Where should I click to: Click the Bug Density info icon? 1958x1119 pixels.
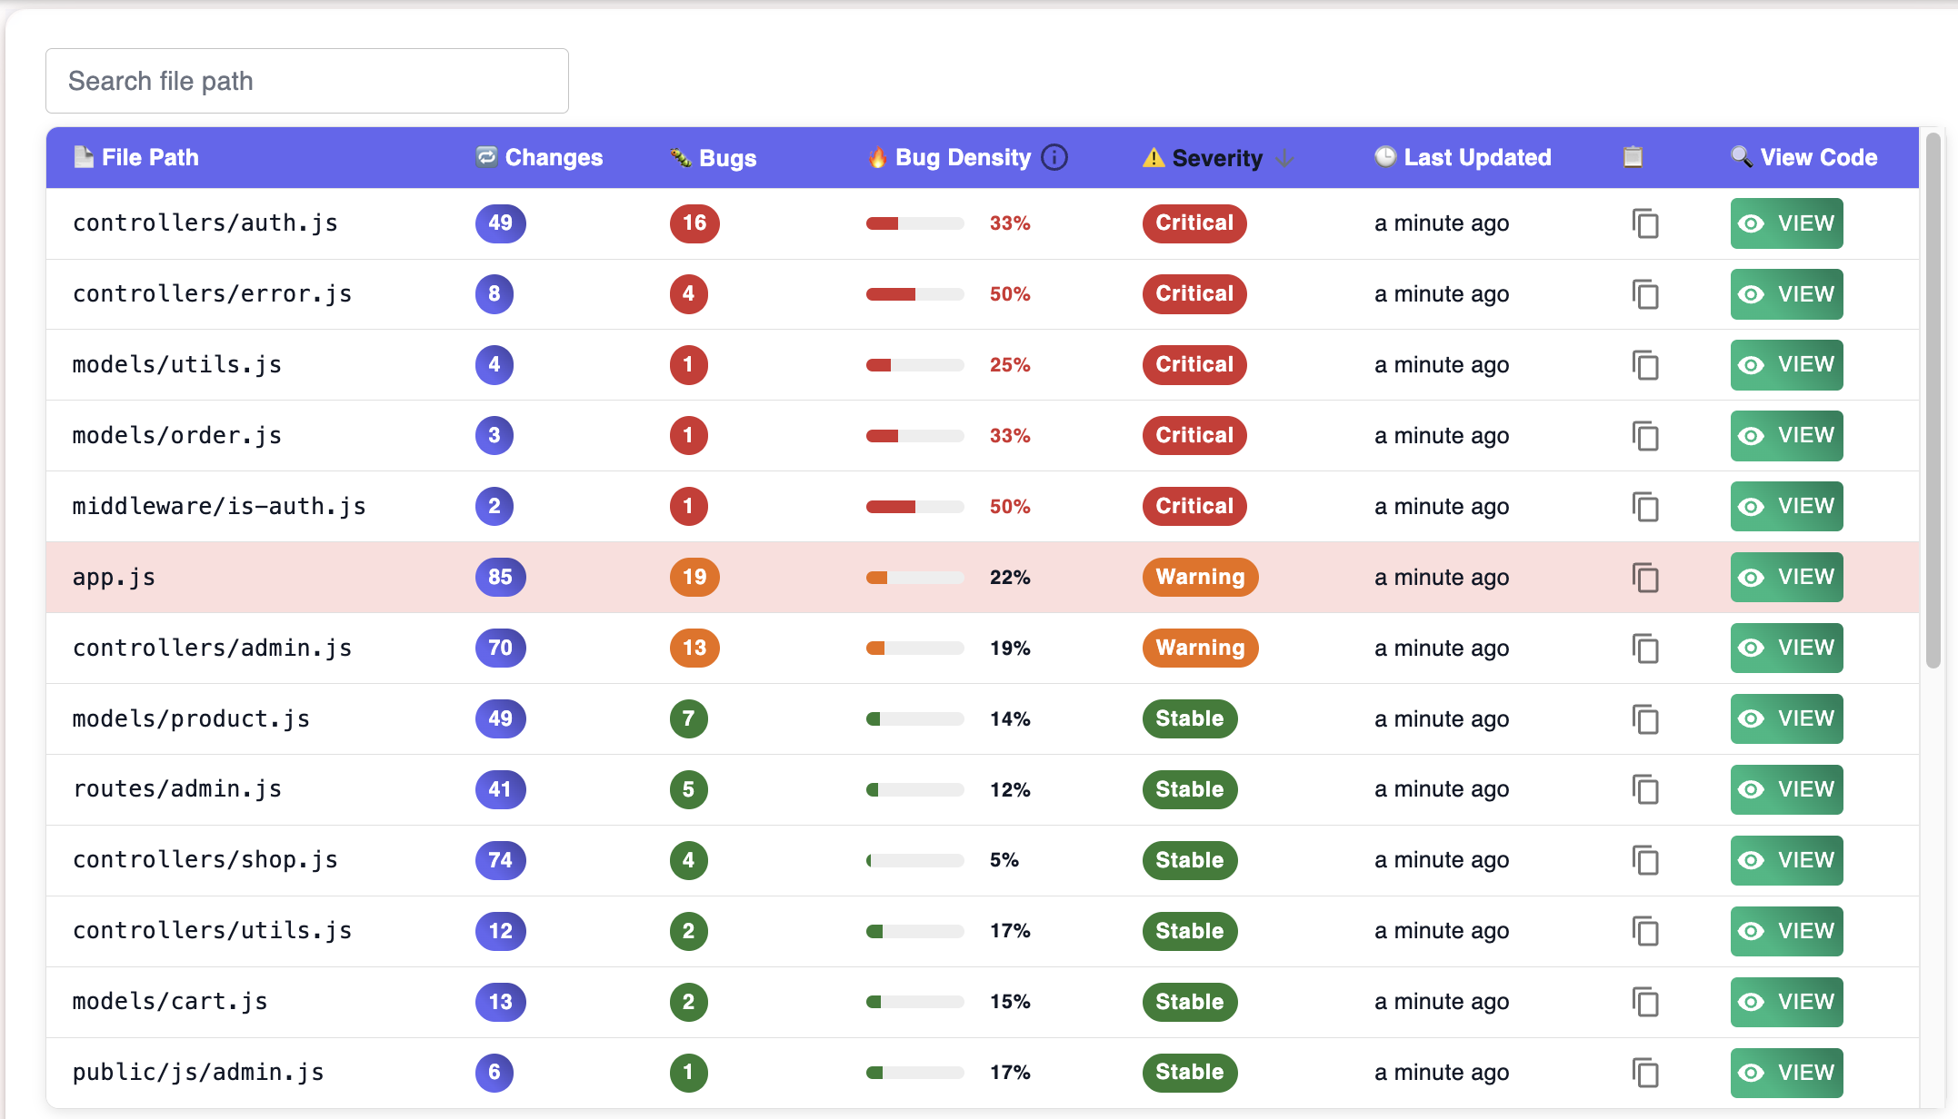pos(1054,157)
